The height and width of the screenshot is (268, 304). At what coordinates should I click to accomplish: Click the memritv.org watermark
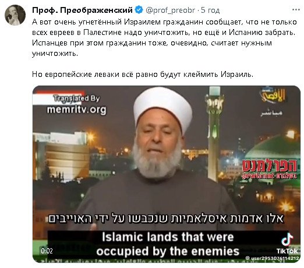[x=76, y=110]
